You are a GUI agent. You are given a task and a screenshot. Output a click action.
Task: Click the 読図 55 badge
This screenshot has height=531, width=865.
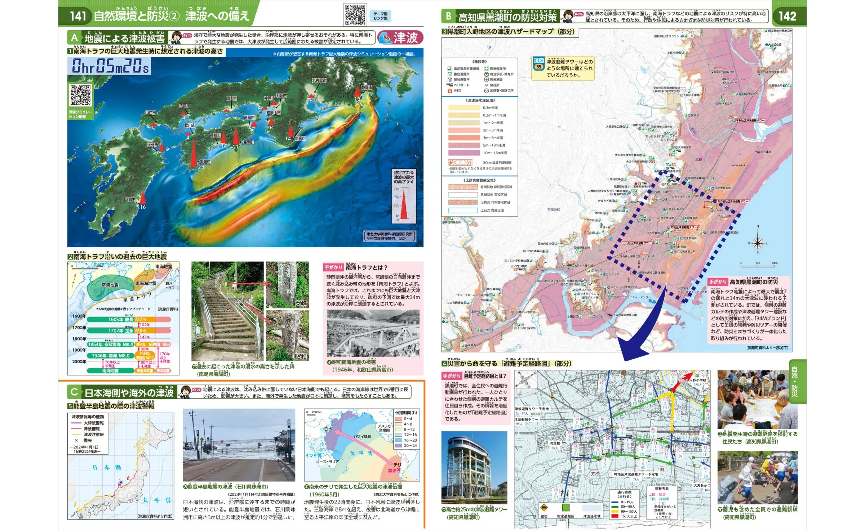(538, 64)
